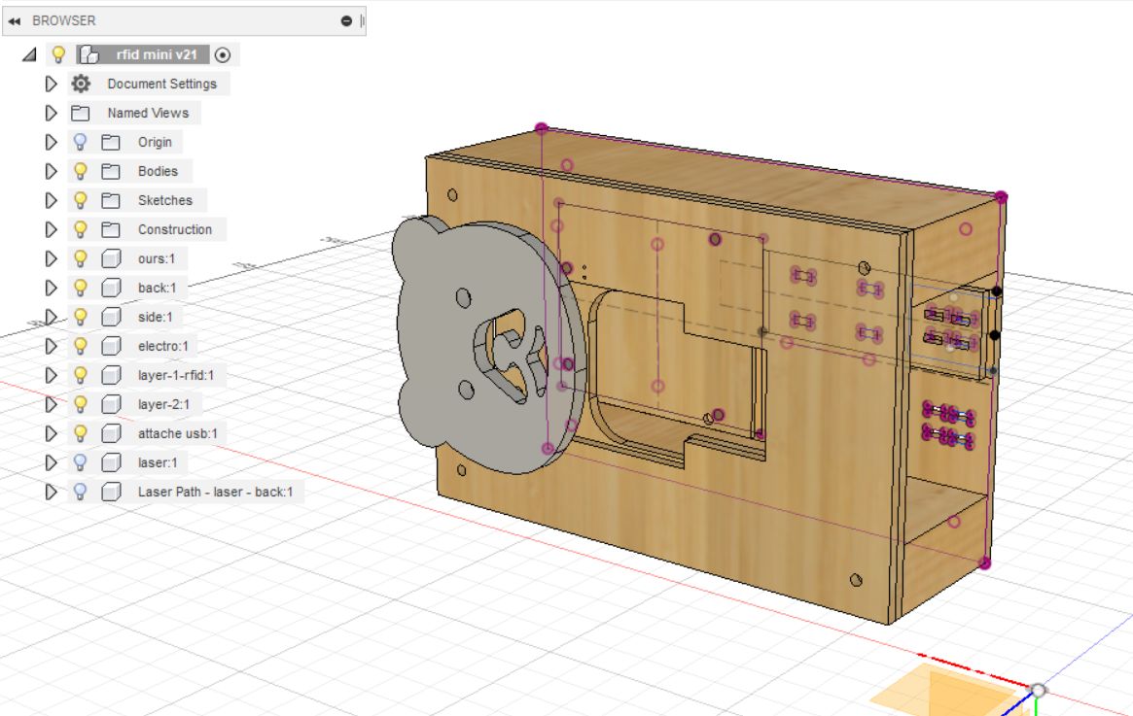Viewport: 1133px width, 716px height.
Task: Expand the Bodies folder
Action: [51, 171]
